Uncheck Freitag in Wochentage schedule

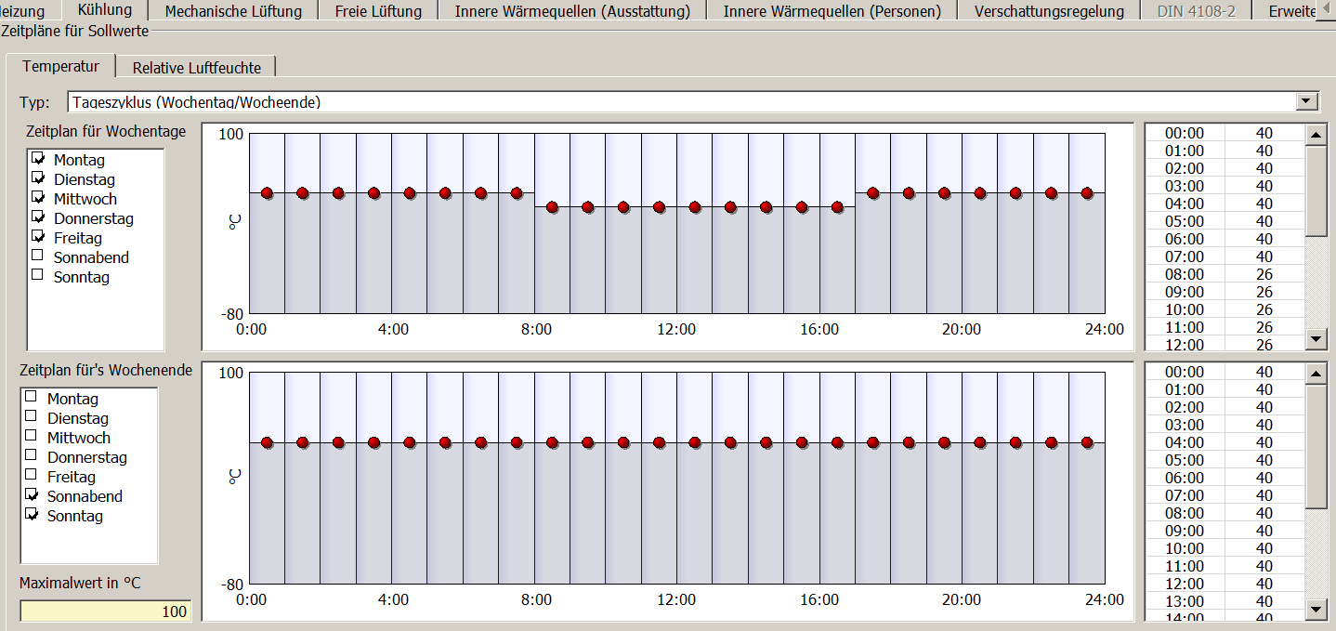38,238
